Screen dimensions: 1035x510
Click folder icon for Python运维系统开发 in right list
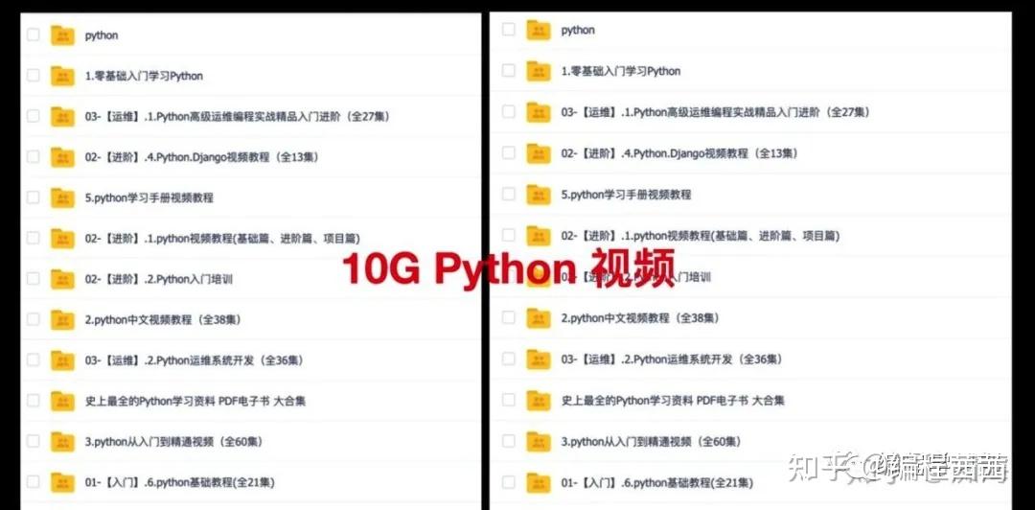[539, 359]
